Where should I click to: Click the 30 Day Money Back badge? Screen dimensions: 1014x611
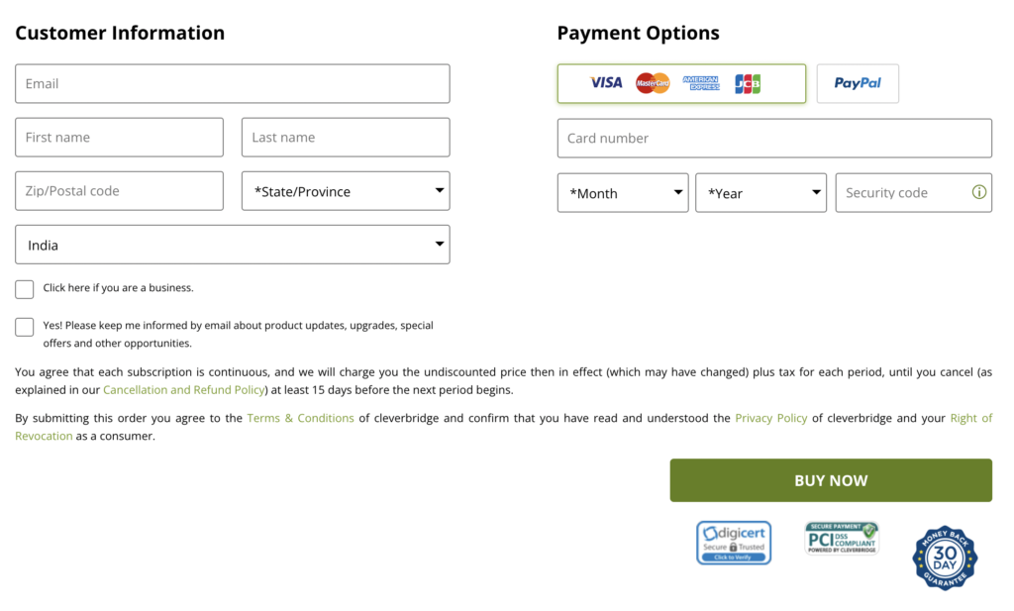[944, 558]
